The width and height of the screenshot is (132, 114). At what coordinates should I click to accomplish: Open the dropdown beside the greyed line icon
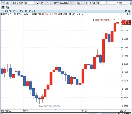click(75, 3)
